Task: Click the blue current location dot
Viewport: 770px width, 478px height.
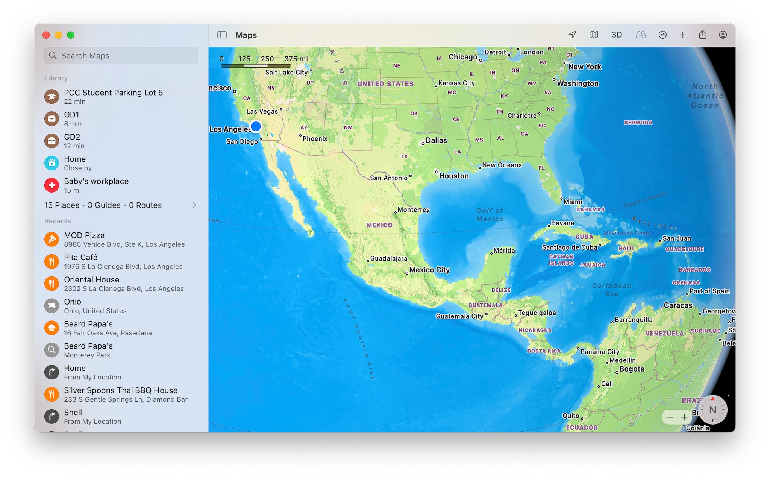Action: [256, 126]
